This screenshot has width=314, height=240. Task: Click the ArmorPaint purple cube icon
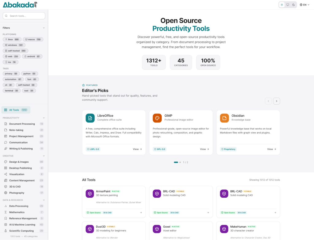(90, 194)
